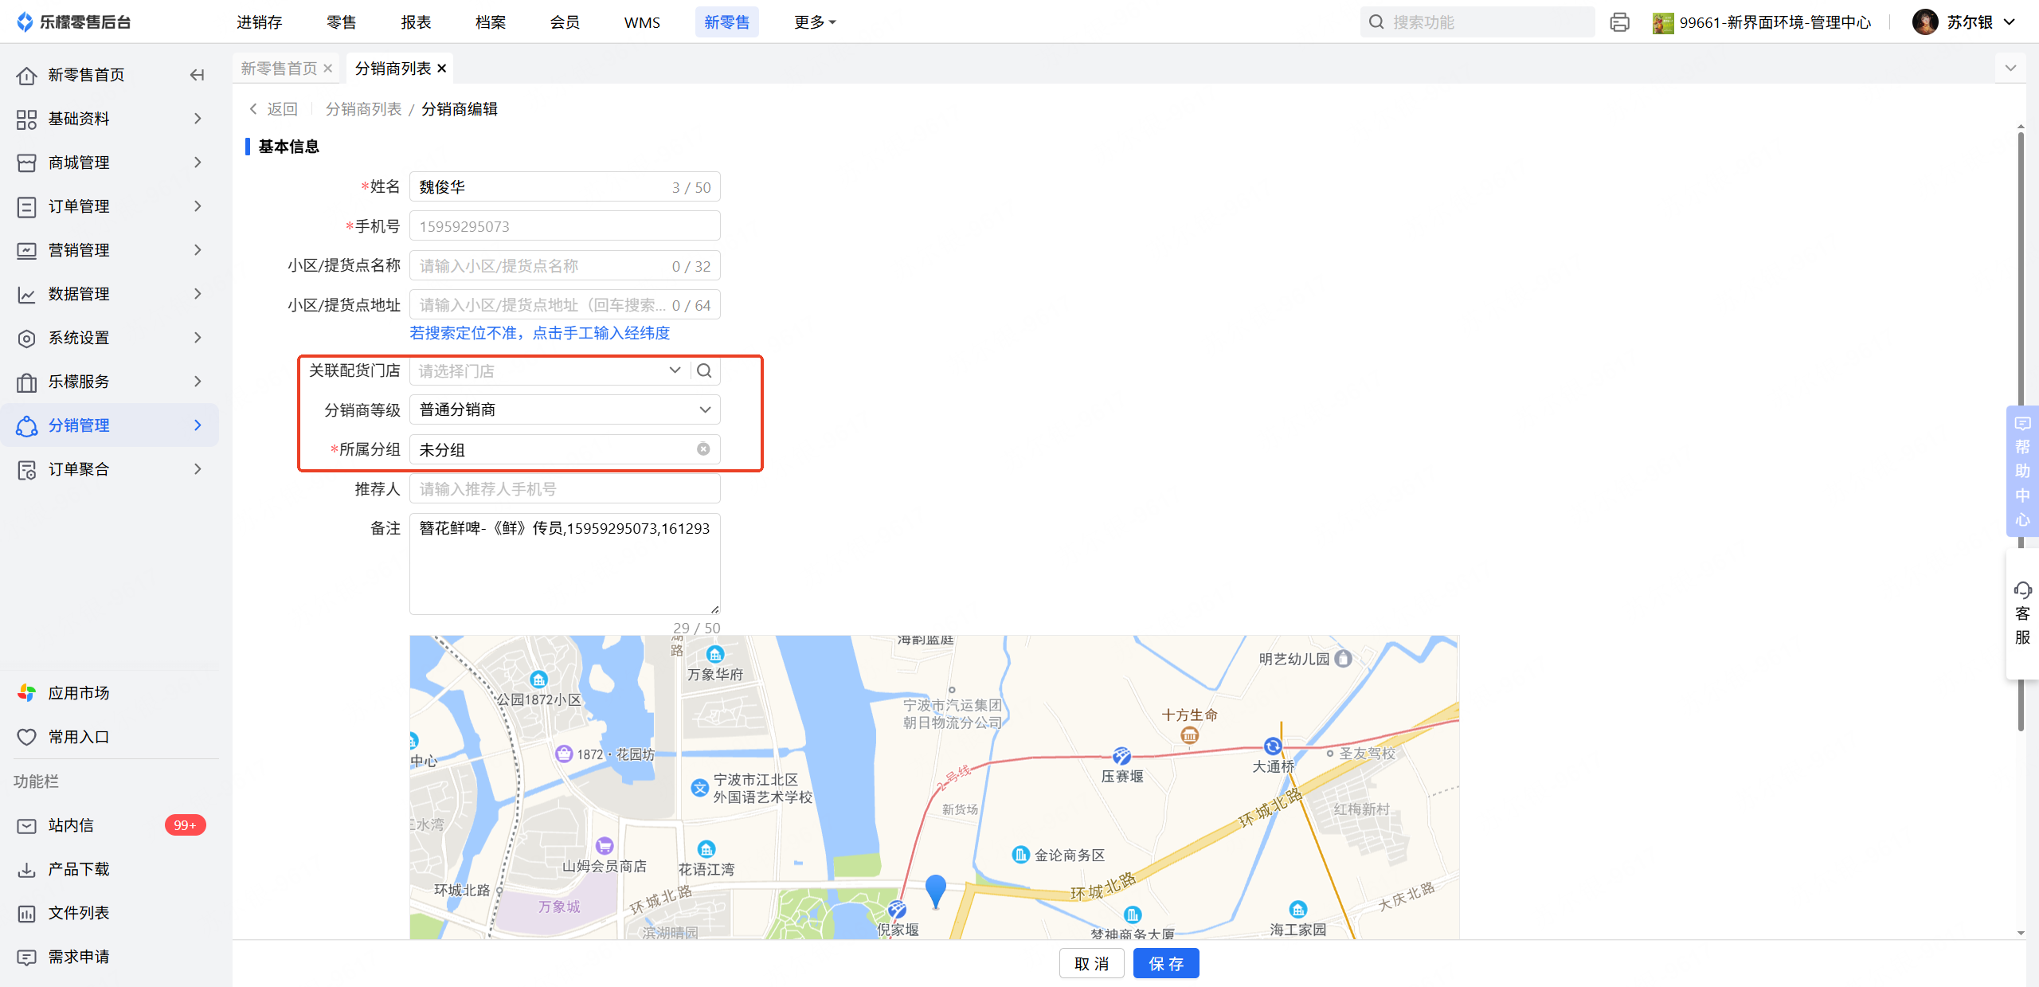The image size is (2039, 987).
Task: Open 应用市场 from the sidebar
Action: pos(78,693)
